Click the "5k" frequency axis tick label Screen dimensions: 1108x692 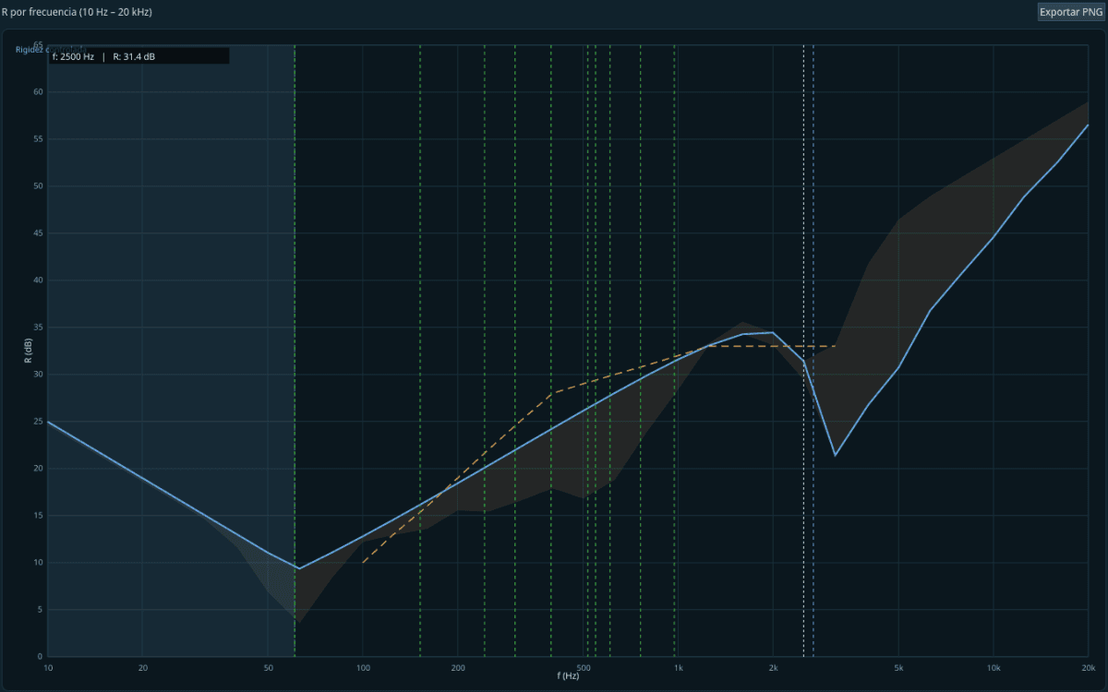click(898, 667)
